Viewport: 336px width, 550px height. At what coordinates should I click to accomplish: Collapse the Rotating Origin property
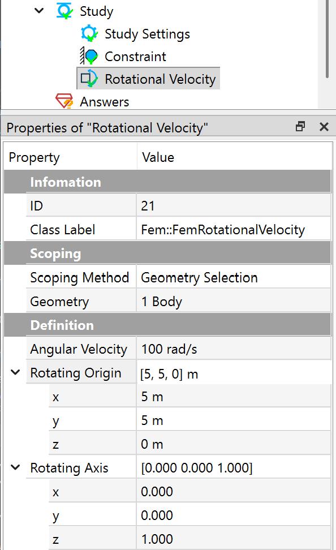tap(15, 372)
